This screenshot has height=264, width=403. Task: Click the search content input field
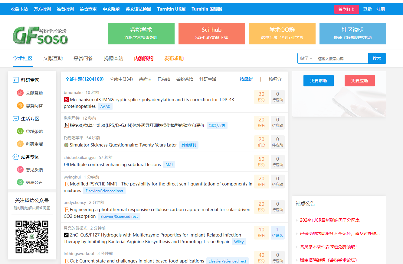point(342,59)
